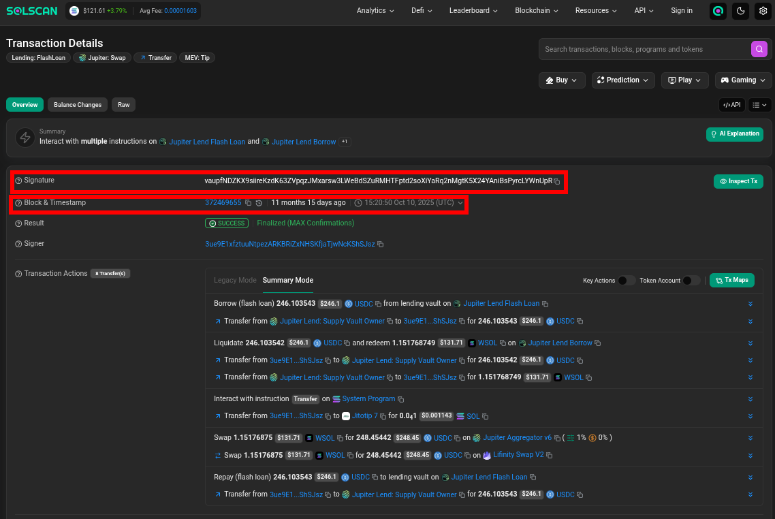Copy the signer address
Screen dimensions: 775x519
coord(381,245)
